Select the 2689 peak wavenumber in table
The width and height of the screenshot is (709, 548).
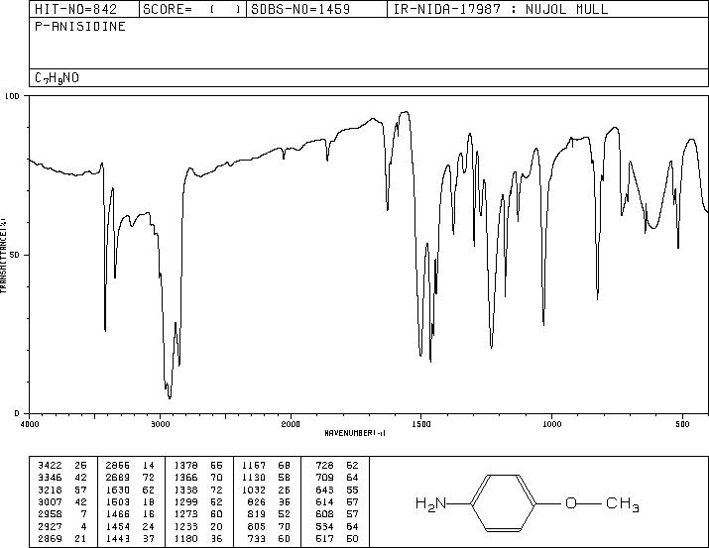pos(118,478)
